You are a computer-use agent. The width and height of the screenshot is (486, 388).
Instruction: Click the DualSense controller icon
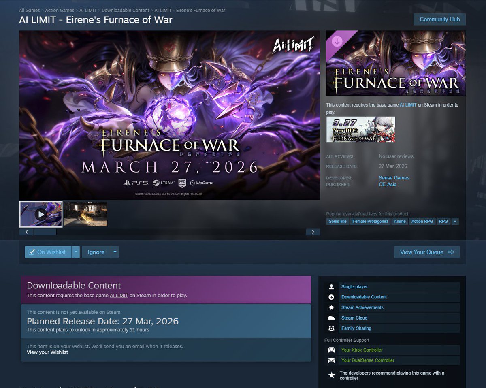coord(331,360)
